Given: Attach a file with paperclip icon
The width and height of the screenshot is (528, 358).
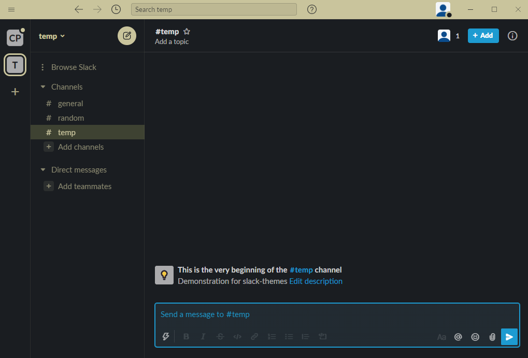Looking at the screenshot, I should click(x=492, y=337).
